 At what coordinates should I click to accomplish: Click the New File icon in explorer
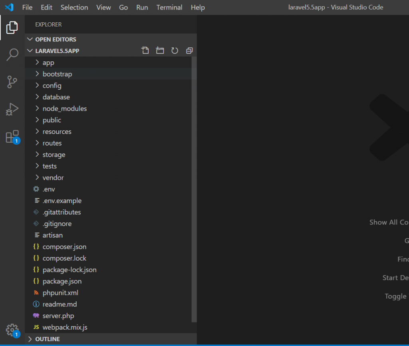click(145, 51)
